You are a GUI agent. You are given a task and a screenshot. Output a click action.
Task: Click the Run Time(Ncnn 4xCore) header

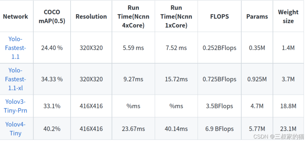(x=133, y=16)
